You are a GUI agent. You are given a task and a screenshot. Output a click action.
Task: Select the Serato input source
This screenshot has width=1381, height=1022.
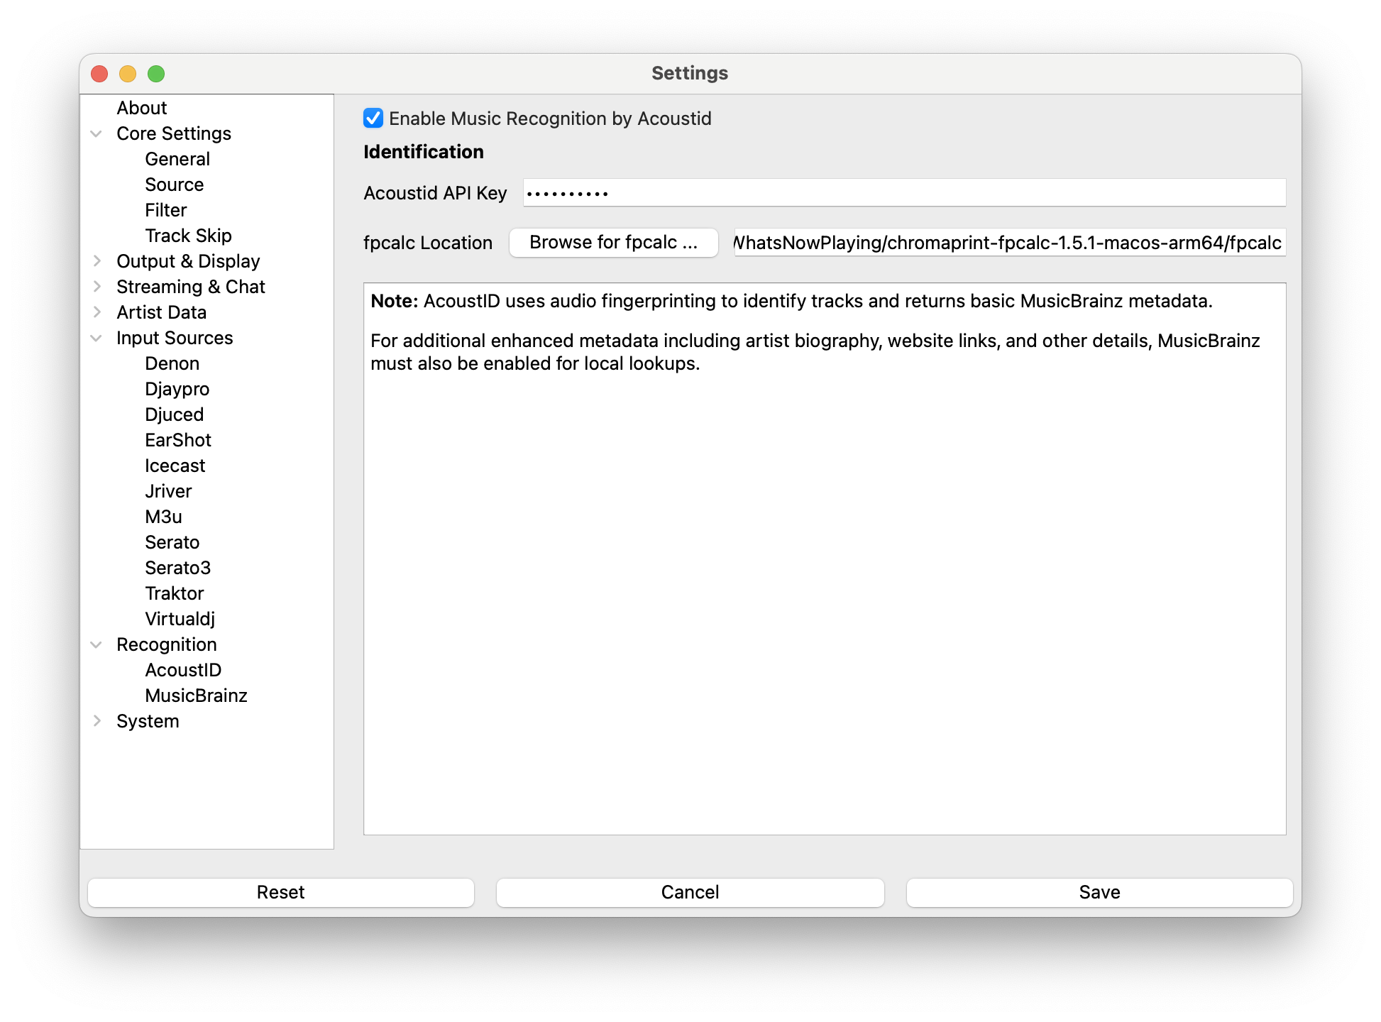(172, 542)
